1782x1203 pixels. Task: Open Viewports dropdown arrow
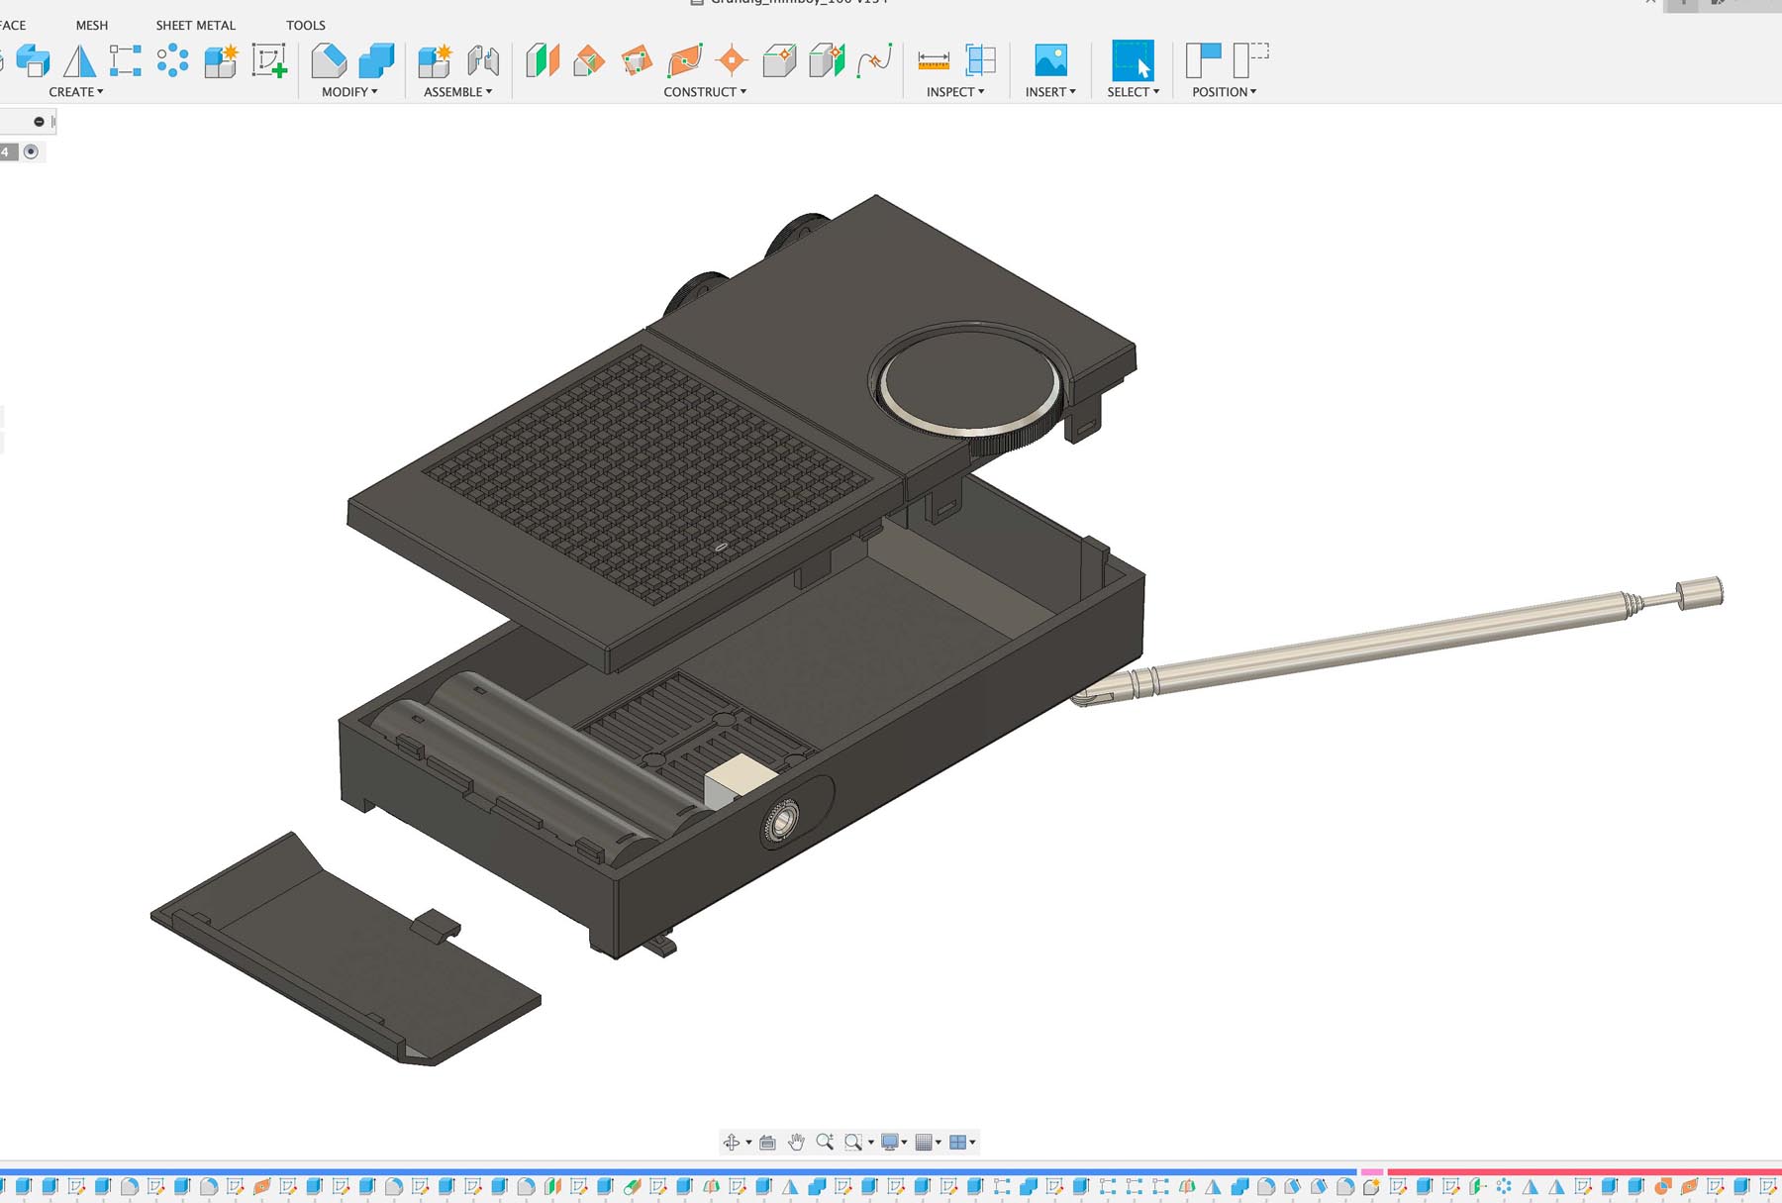click(x=973, y=1143)
